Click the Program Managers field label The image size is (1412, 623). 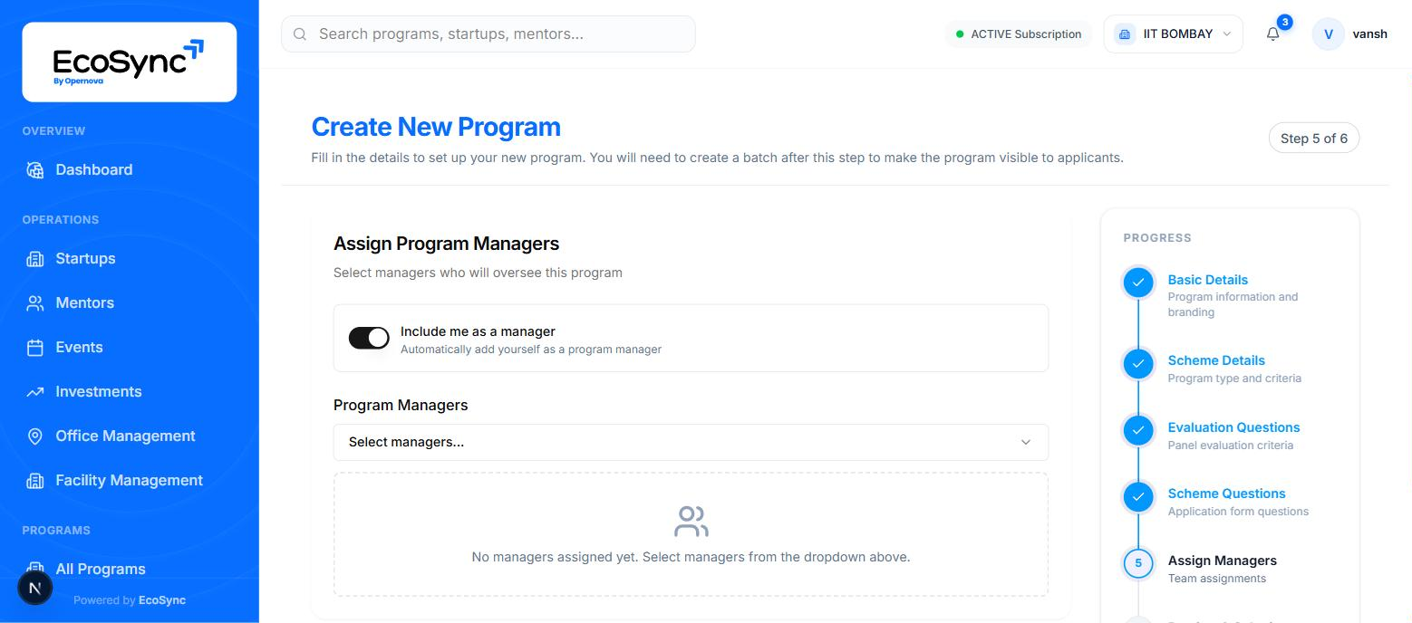401,405
